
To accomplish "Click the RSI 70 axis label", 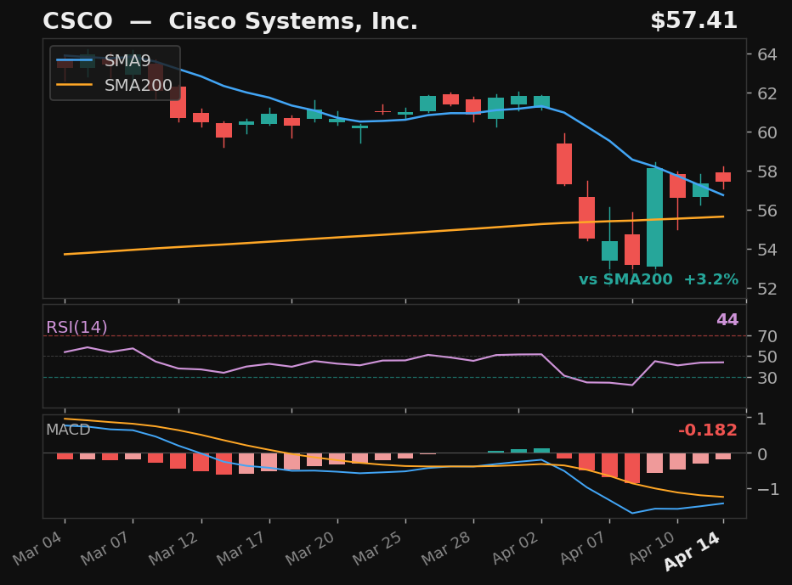I will (767, 335).
